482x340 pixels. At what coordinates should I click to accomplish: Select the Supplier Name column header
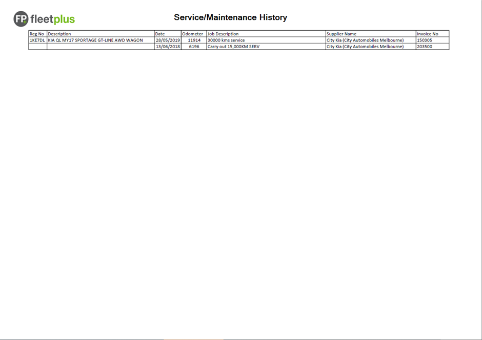point(342,34)
